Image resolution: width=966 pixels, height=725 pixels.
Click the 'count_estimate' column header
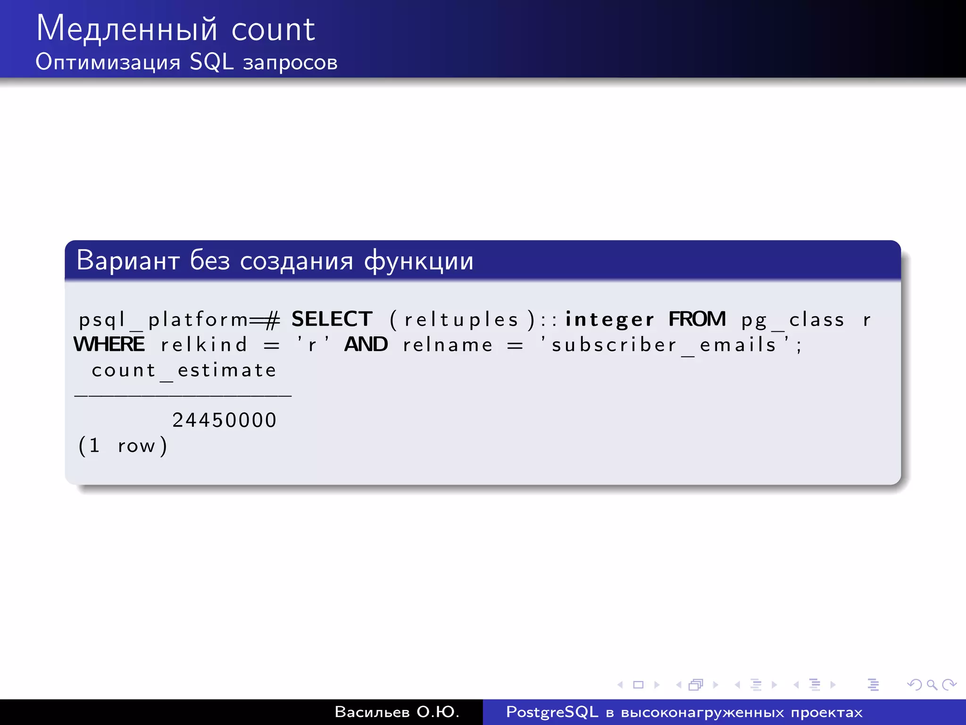tap(184, 371)
